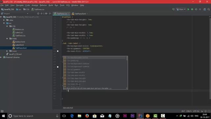Expand the Icons folder

pyautogui.click(x=7, y=51)
